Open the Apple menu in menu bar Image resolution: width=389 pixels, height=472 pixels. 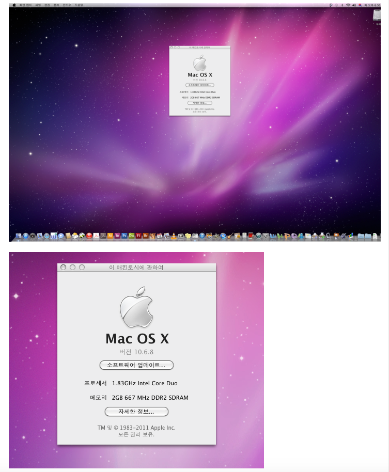click(14, 5)
